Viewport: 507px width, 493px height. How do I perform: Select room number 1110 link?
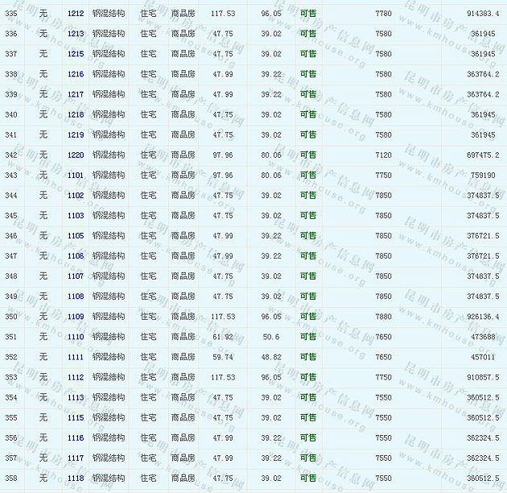pyautogui.click(x=76, y=337)
